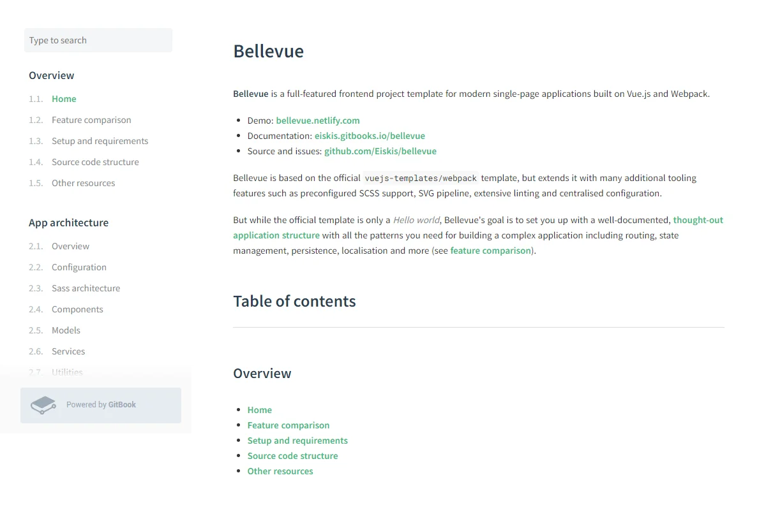This screenshot has height=510, width=766.
Task: Focus the Type to search field
Action: coord(98,40)
